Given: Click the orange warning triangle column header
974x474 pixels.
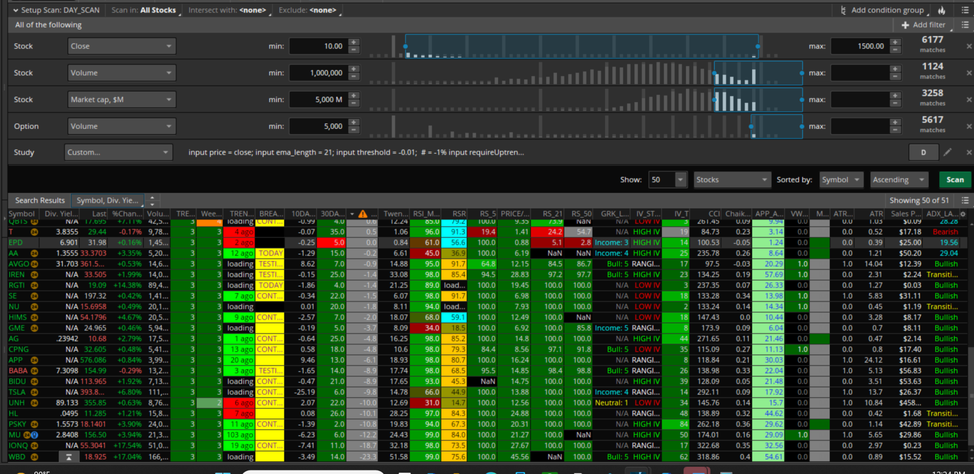Looking at the screenshot, I should tap(363, 214).
